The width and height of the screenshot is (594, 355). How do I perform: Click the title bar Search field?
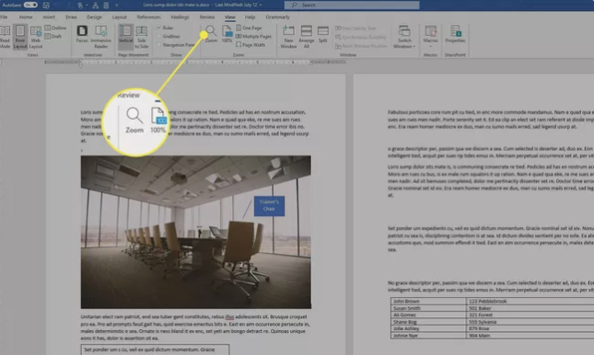click(352, 5)
